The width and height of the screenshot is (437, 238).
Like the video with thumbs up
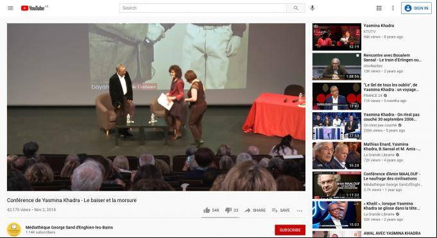(x=211, y=210)
